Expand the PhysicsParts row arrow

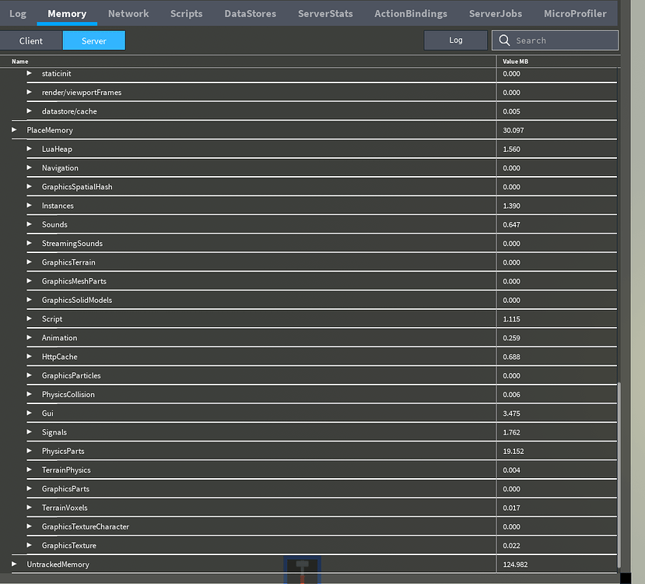[30, 451]
